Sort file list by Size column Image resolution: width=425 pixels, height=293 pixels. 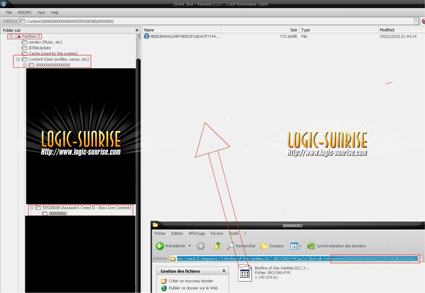260,30
